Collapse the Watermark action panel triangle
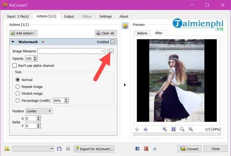This screenshot has height=156, width=231. (13, 42)
